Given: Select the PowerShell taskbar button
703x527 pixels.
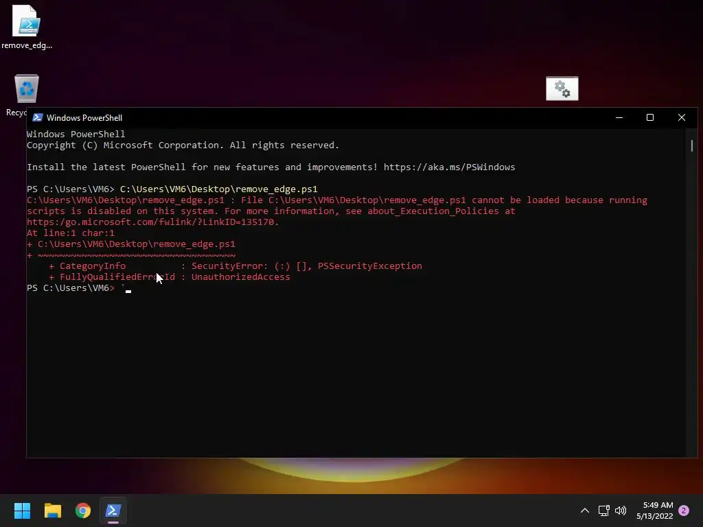Looking at the screenshot, I should coord(113,511).
